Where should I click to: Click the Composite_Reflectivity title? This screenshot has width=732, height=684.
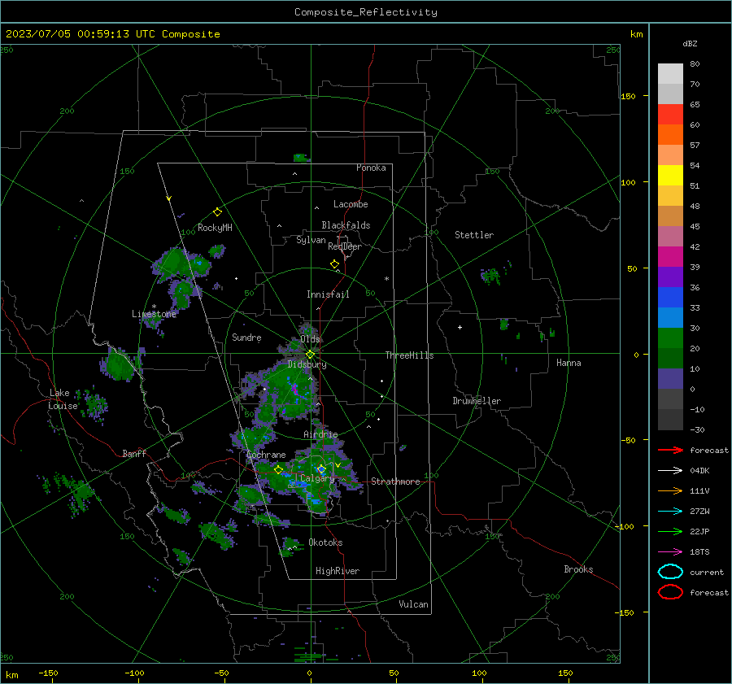[x=366, y=12]
